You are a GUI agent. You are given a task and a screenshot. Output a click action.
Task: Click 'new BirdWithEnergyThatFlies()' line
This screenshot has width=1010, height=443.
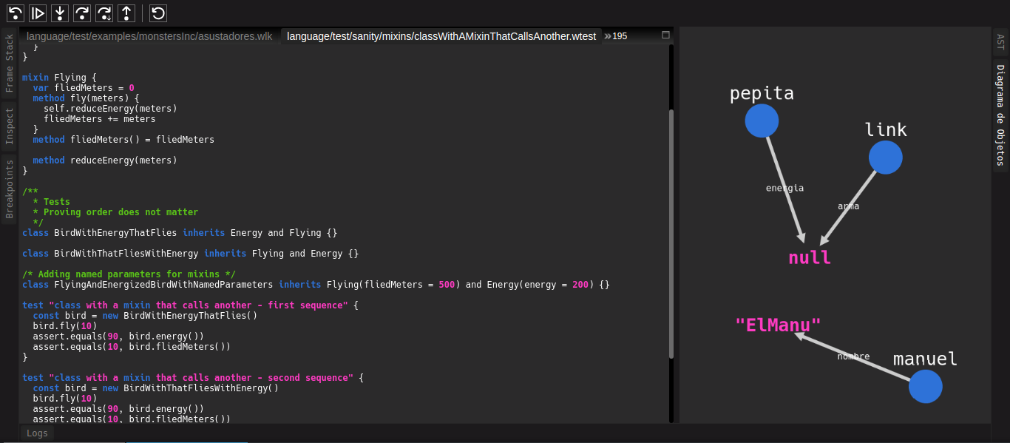(x=145, y=315)
